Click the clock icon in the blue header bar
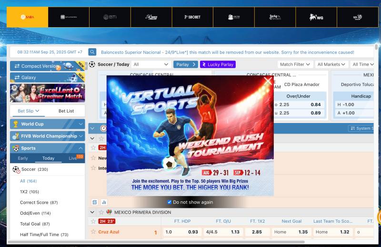Image resolution: width=381 pixels, height=247 pixels. (x=103, y=128)
